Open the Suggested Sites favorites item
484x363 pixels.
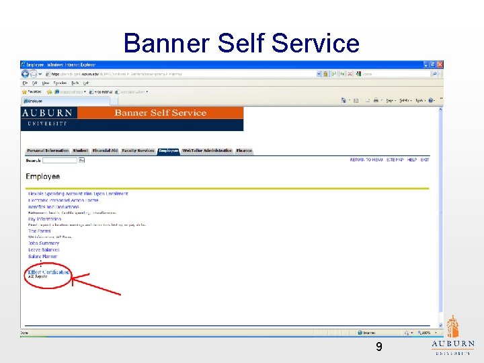(70, 91)
